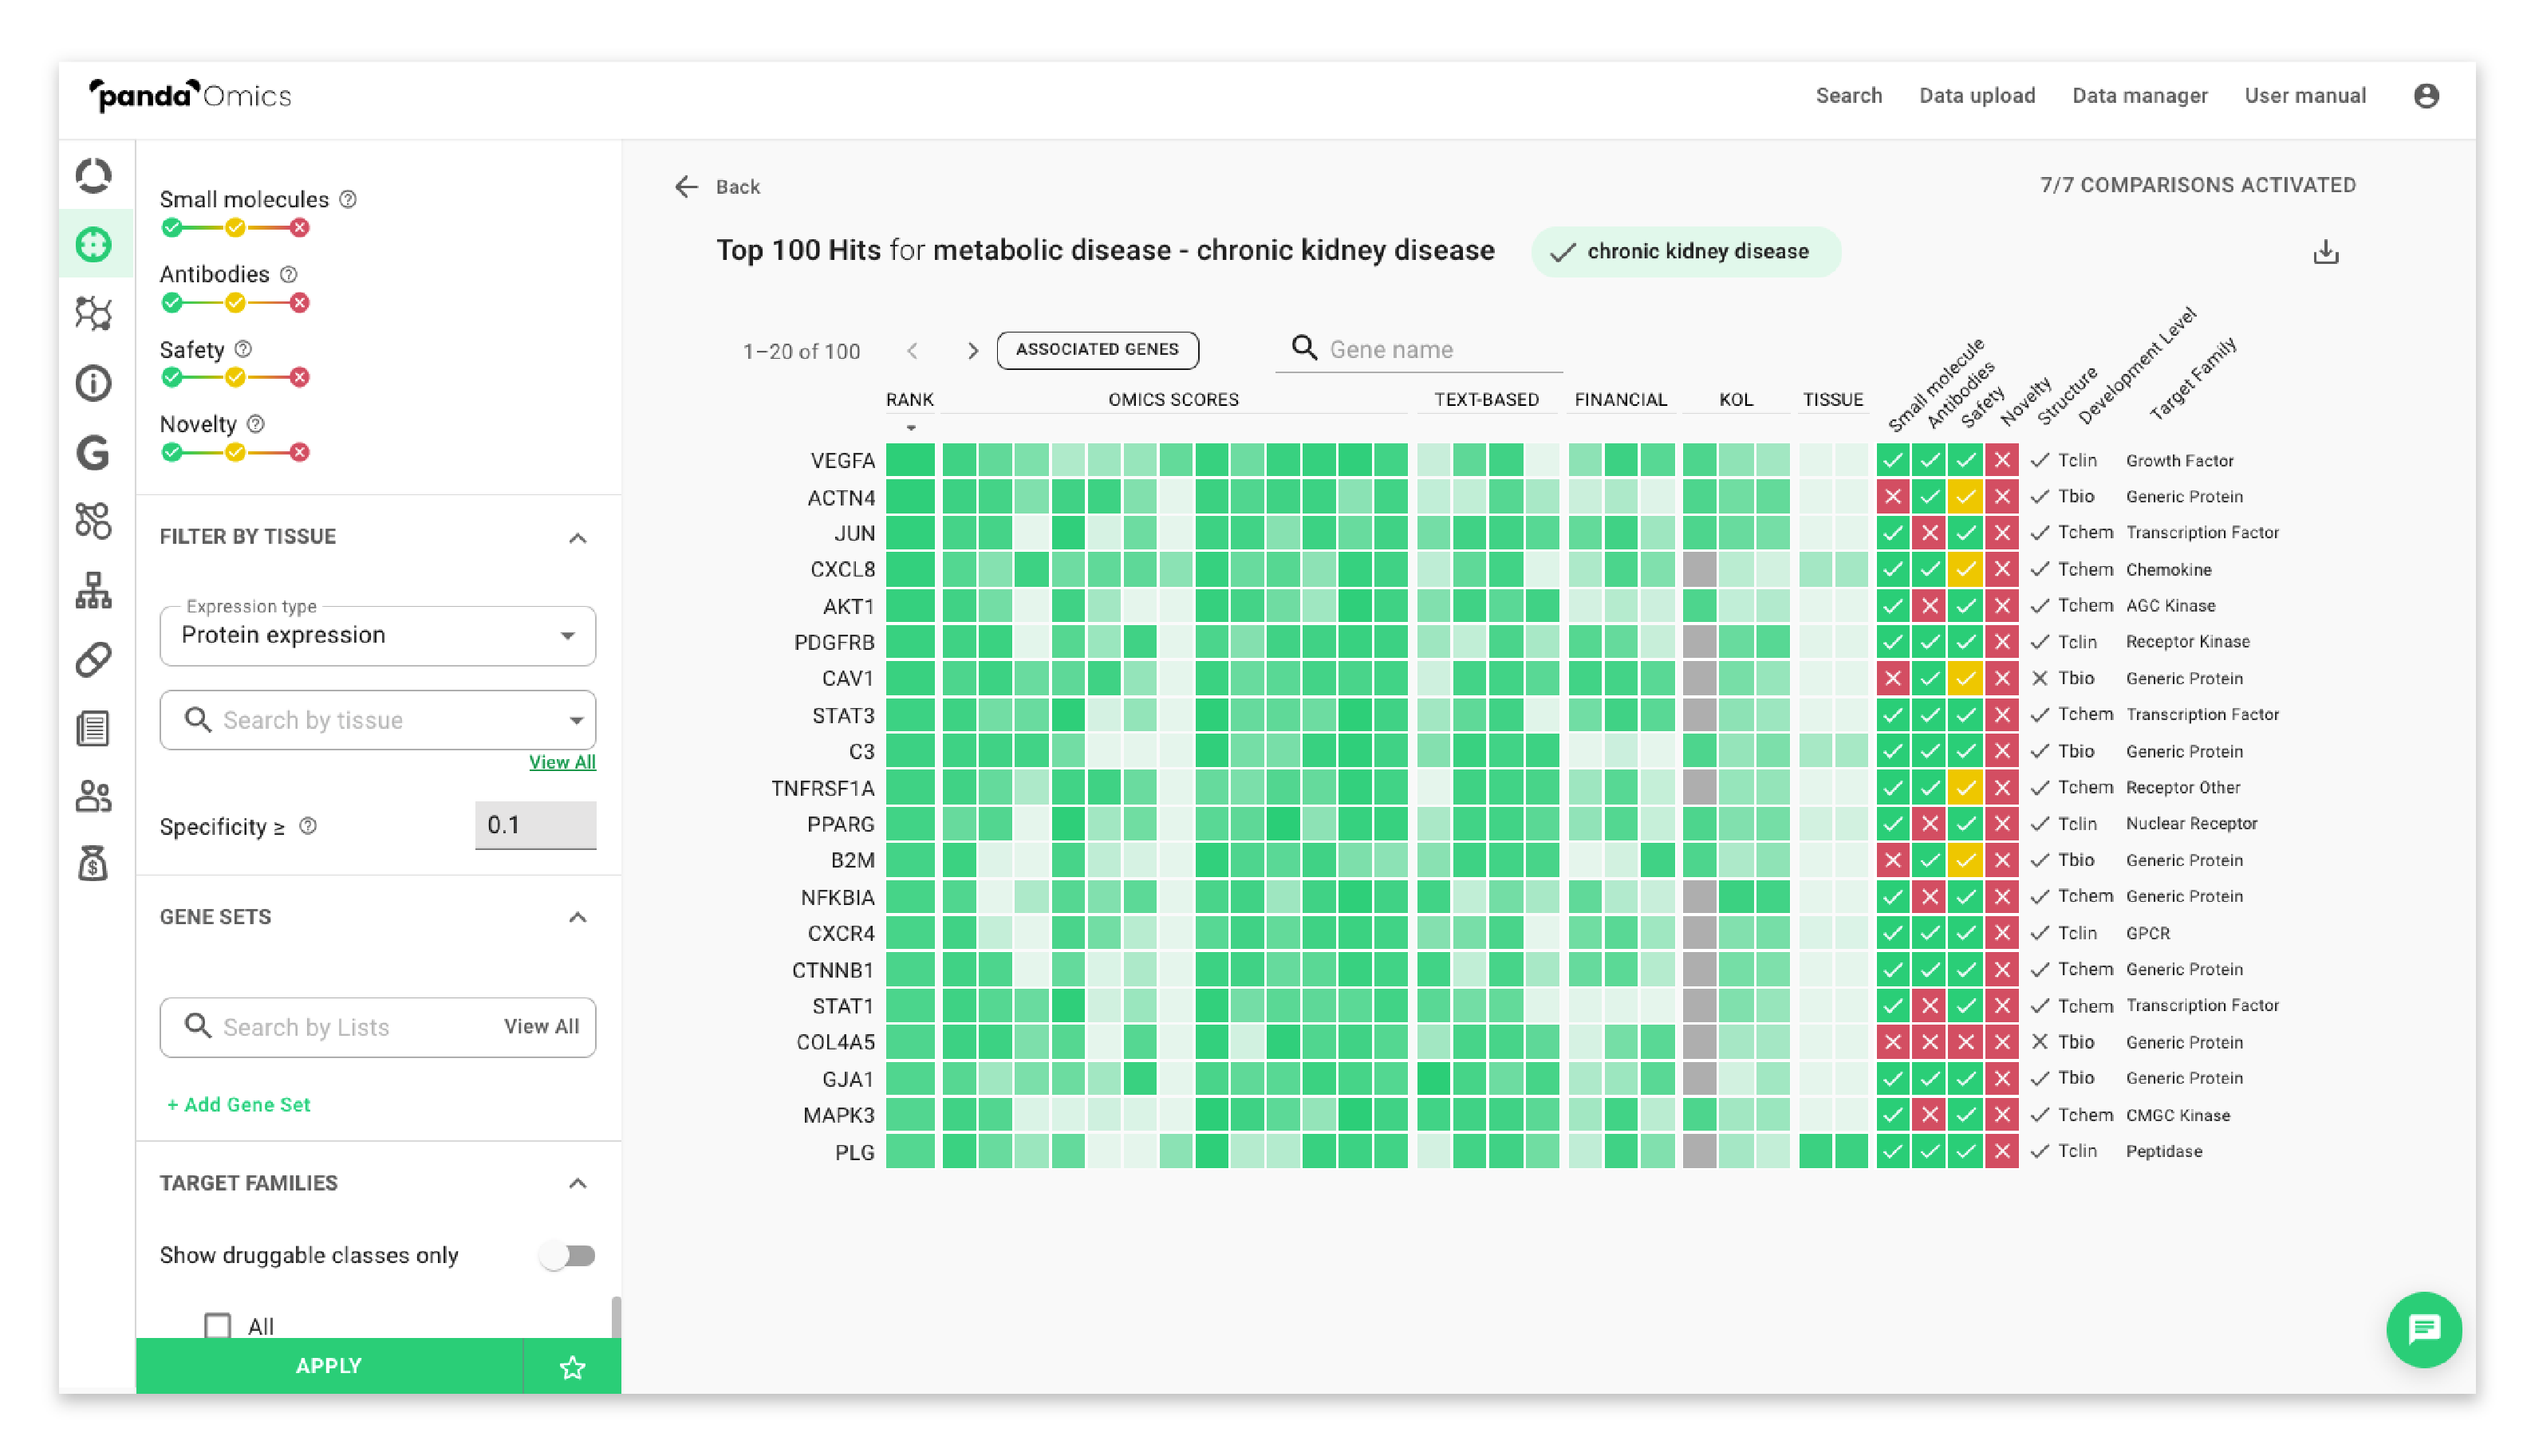The image size is (2535, 1456).
Task: Set Safety filter to red level
Action: click(299, 378)
